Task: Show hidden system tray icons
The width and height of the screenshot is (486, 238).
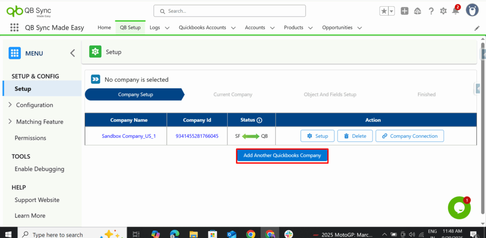Action: [384, 234]
